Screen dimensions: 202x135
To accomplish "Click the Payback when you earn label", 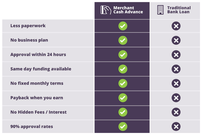I will click(37, 98).
